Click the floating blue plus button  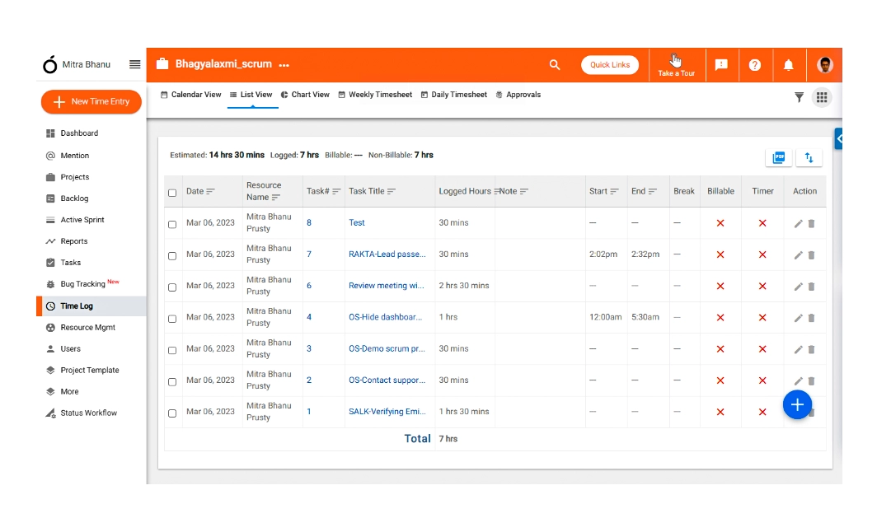(797, 405)
